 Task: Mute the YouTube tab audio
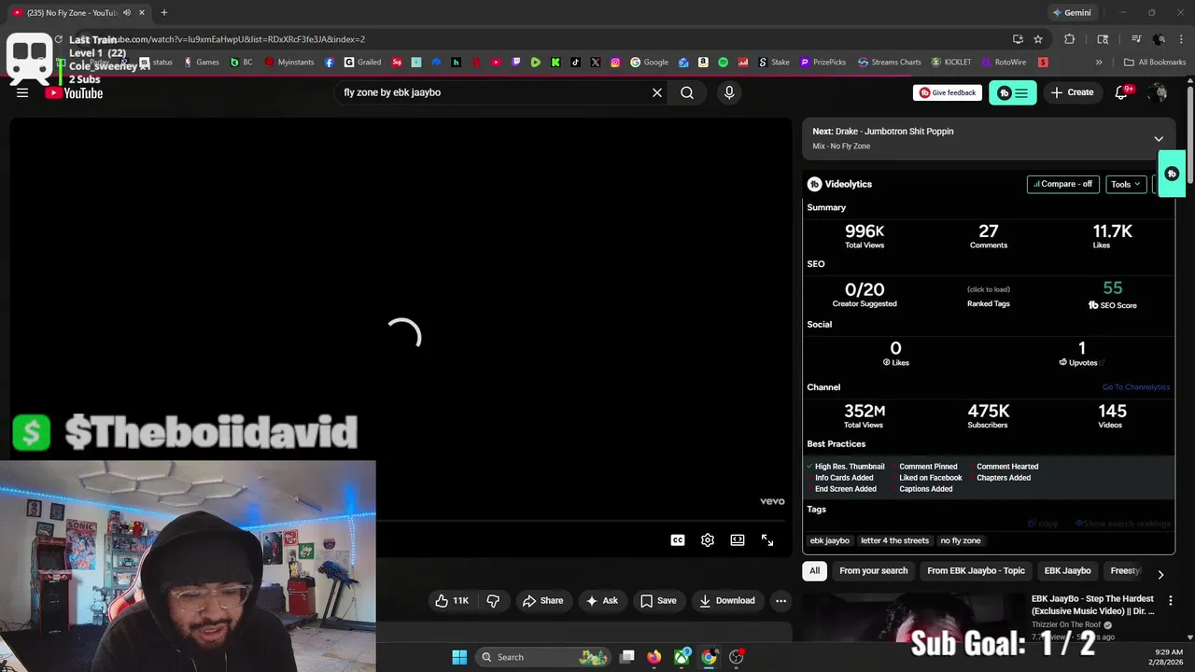(x=127, y=13)
